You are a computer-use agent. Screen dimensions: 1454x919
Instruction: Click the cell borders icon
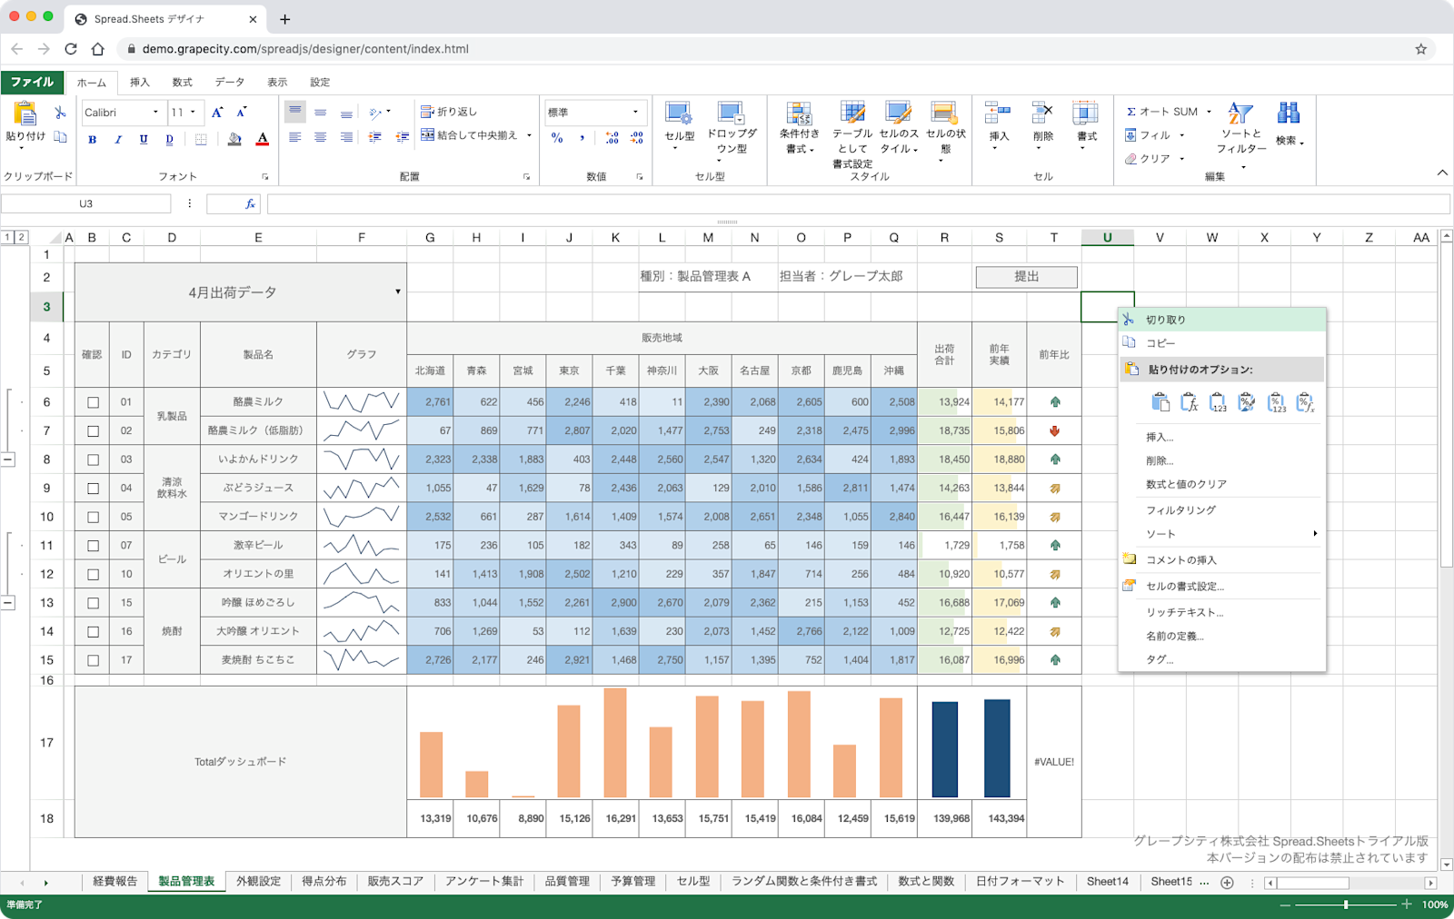pos(201,140)
